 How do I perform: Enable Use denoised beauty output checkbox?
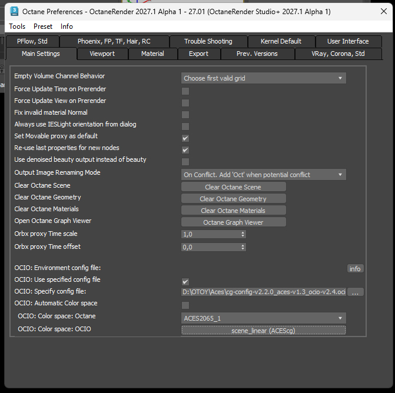pos(185,162)
